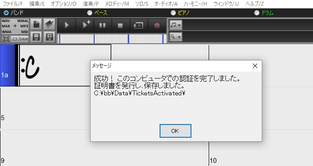Viewport: 313px width, 166px height.
Task: Open the magnifier search dropdown
Action: pyautogui.click(x=176, y=37)
